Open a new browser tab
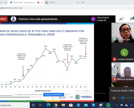 pyautogui.click(x=83, y=2)
